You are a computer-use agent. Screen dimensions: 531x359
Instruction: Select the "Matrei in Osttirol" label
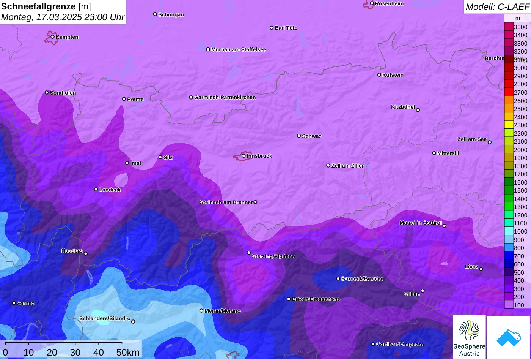(421, 223)
